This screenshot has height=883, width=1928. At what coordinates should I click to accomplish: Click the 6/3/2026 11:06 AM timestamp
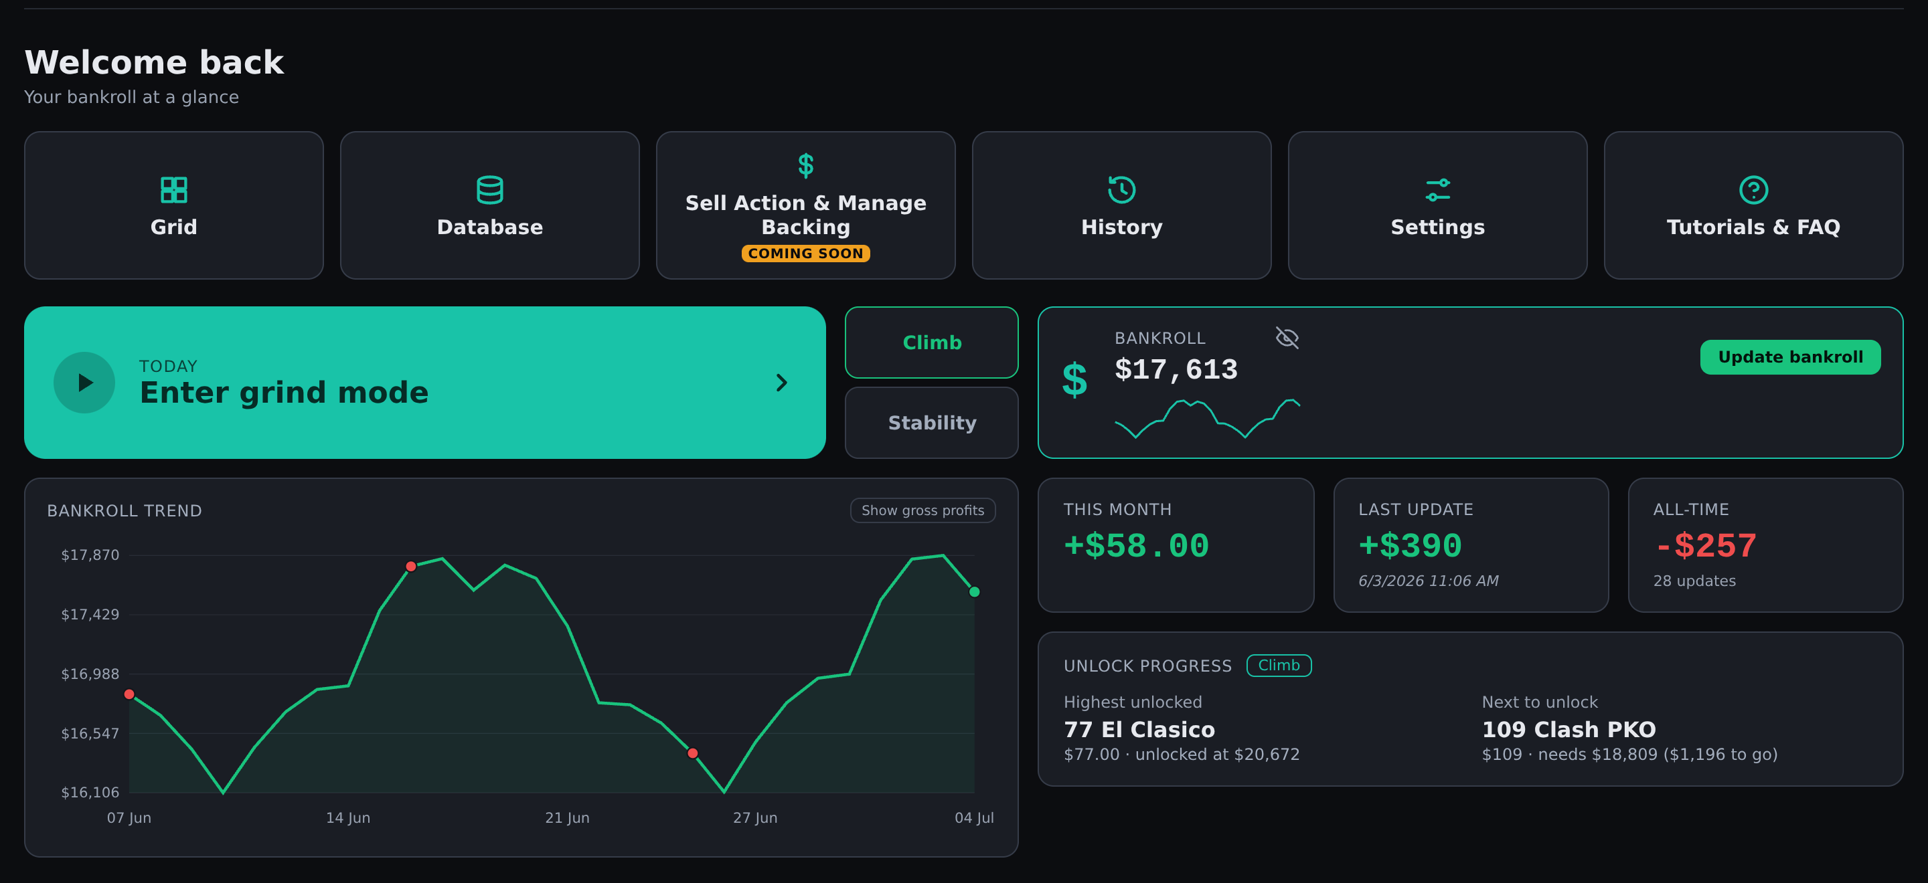pos(1428,581)
